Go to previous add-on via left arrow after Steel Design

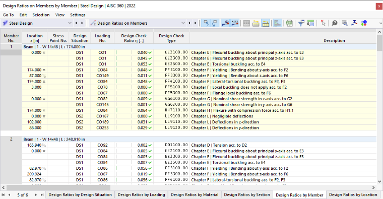[x=76, y=23]
